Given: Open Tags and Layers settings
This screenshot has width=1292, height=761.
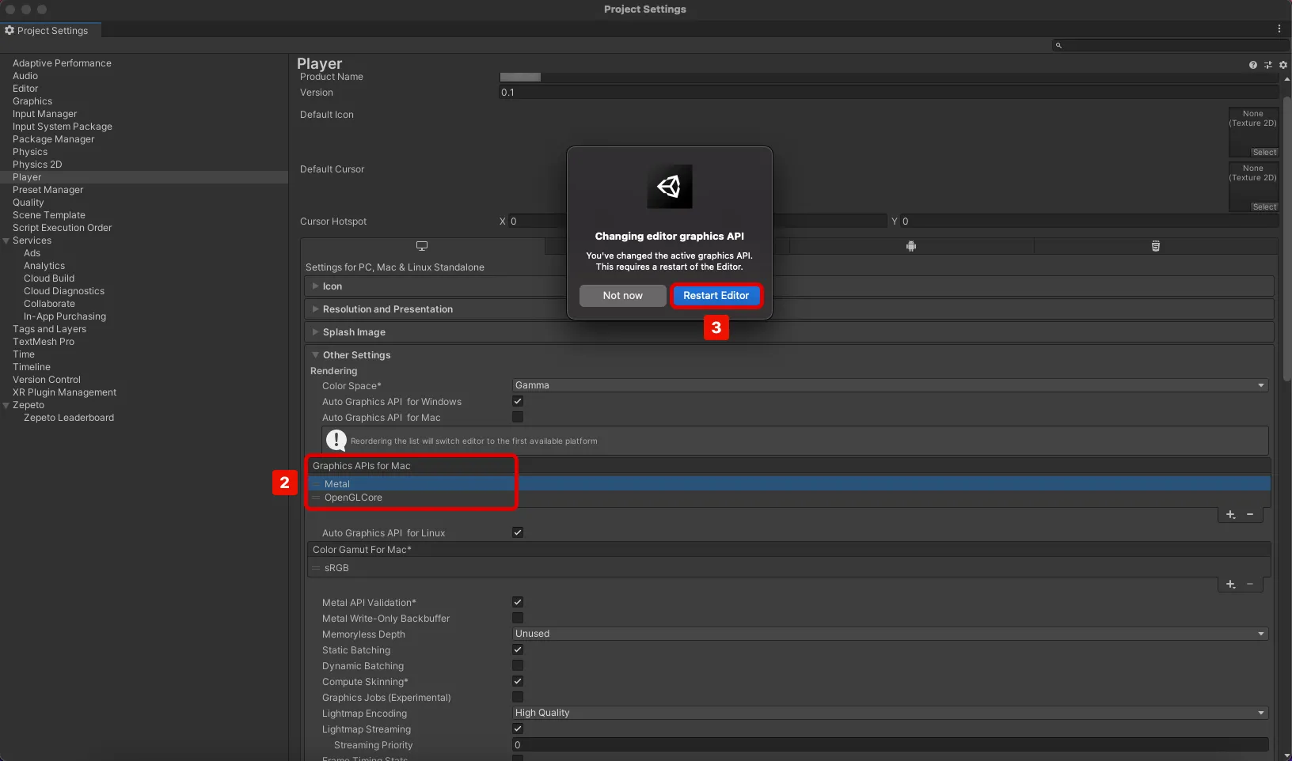Looking at the screenshot, I should point(49,329).
